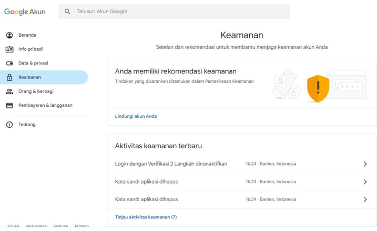Click the Info pribadi ID card icon
The width and height of the screenshot is (377, 231).
click(x=9, y=49)
